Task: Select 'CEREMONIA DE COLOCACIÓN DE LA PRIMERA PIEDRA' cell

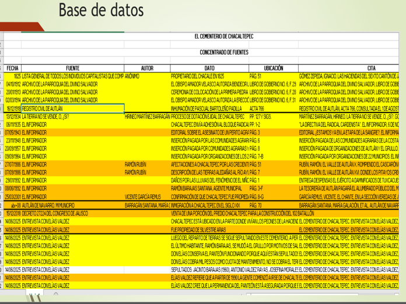Action: tap(209, 92)
